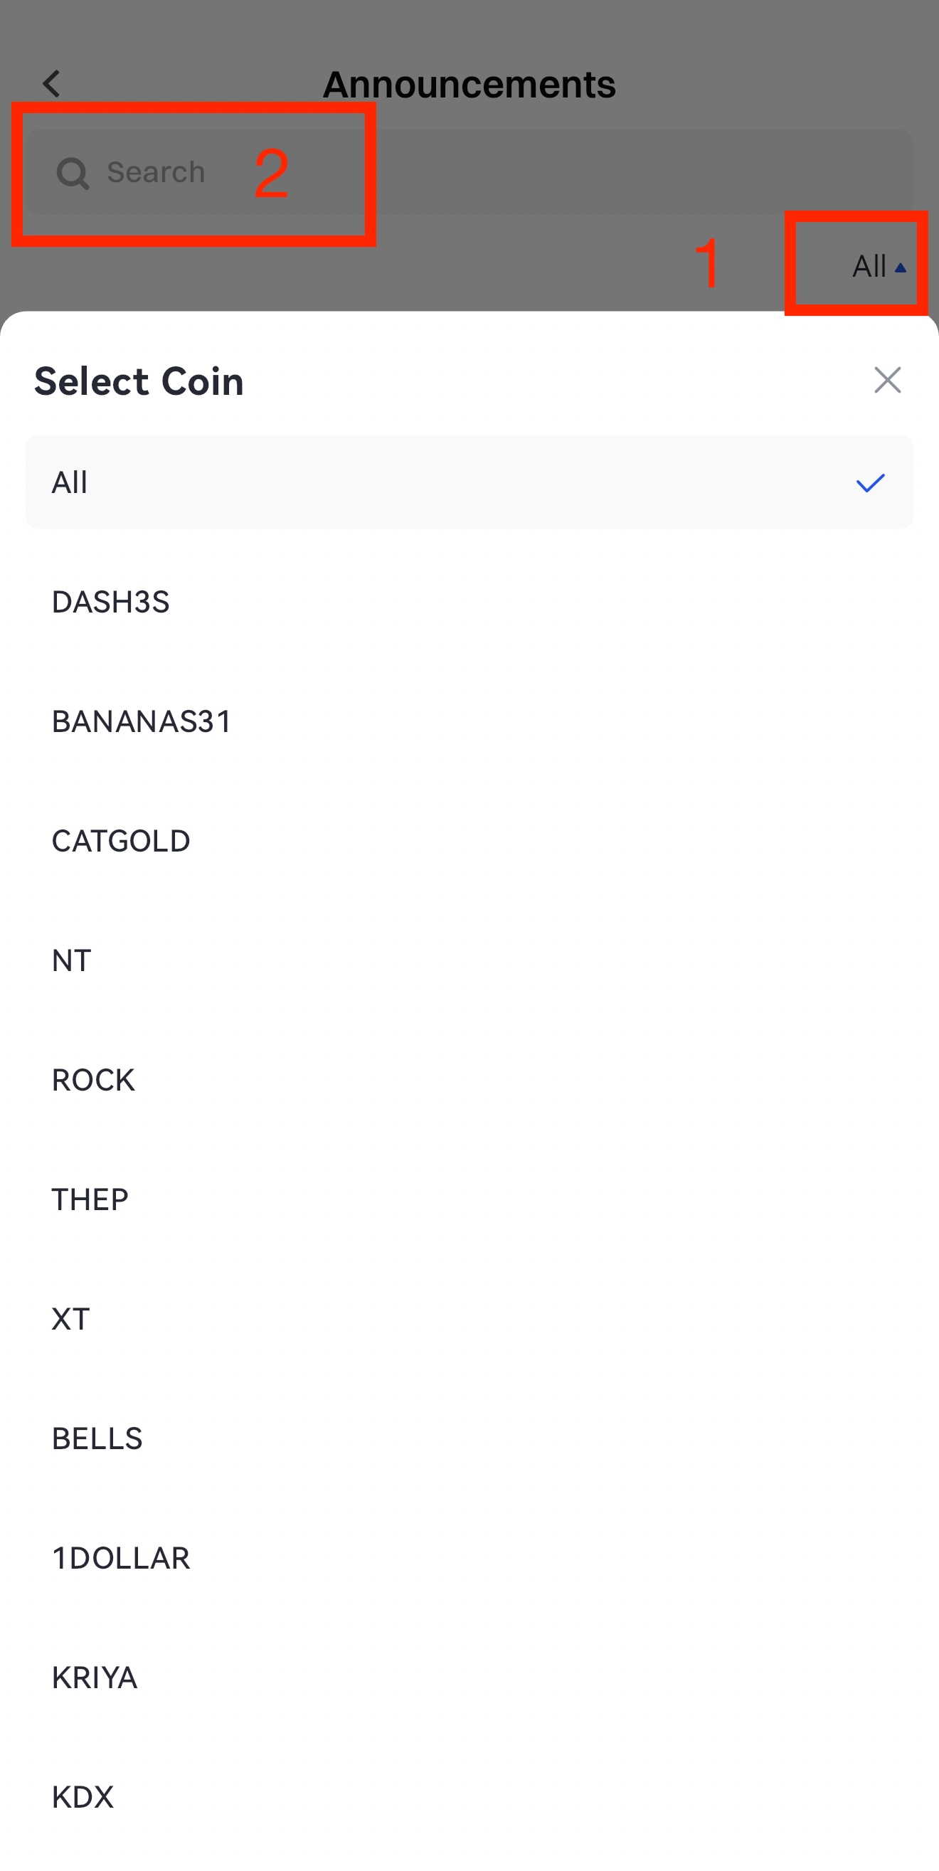This screenshot has width=939, height=1871.
Task: Collapse the All filter arrow
Action: (x=901, y=268)
